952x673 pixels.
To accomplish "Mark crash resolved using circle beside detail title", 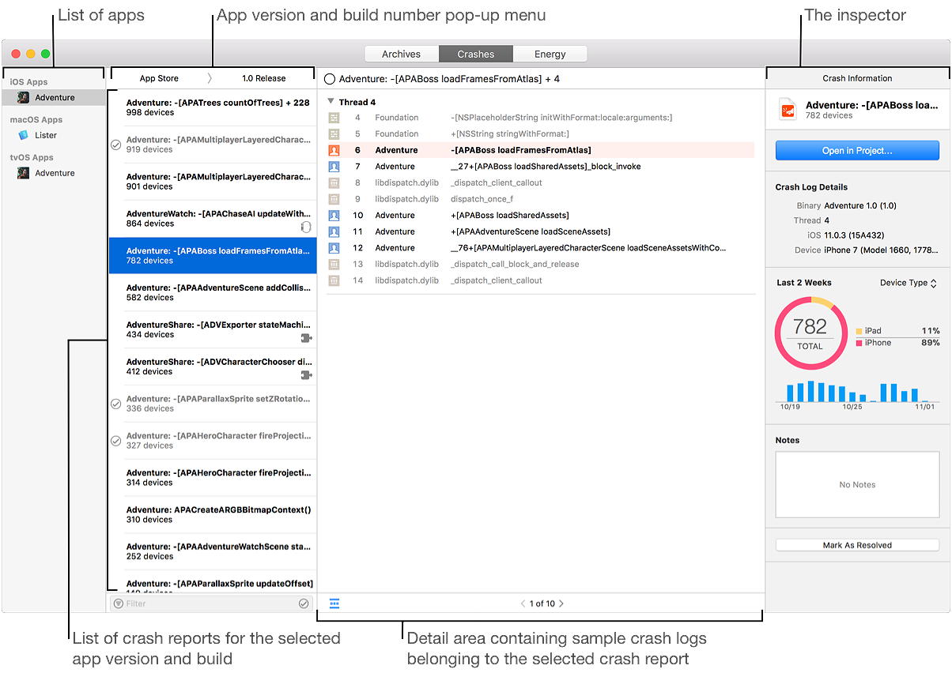I will [x=330, y=79].
